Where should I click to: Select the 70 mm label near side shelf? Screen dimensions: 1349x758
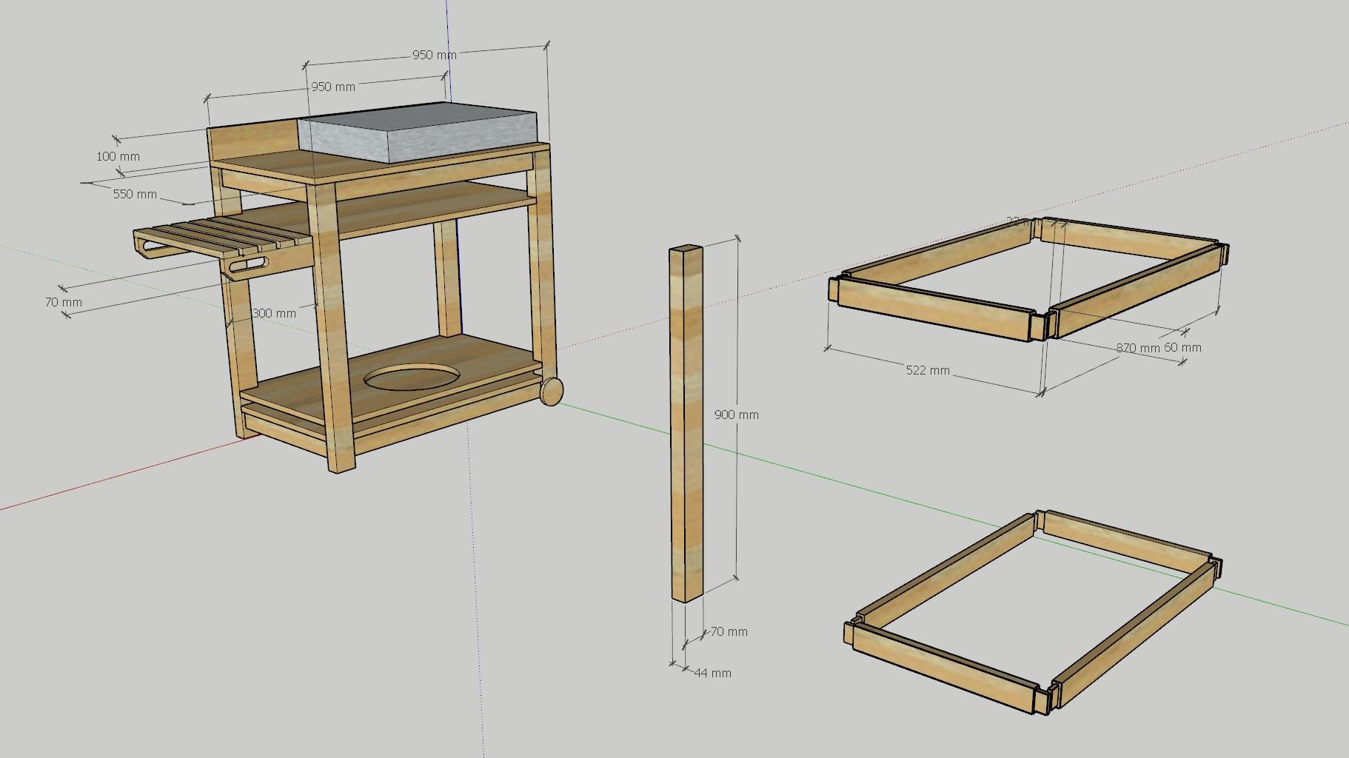(64, 302)
